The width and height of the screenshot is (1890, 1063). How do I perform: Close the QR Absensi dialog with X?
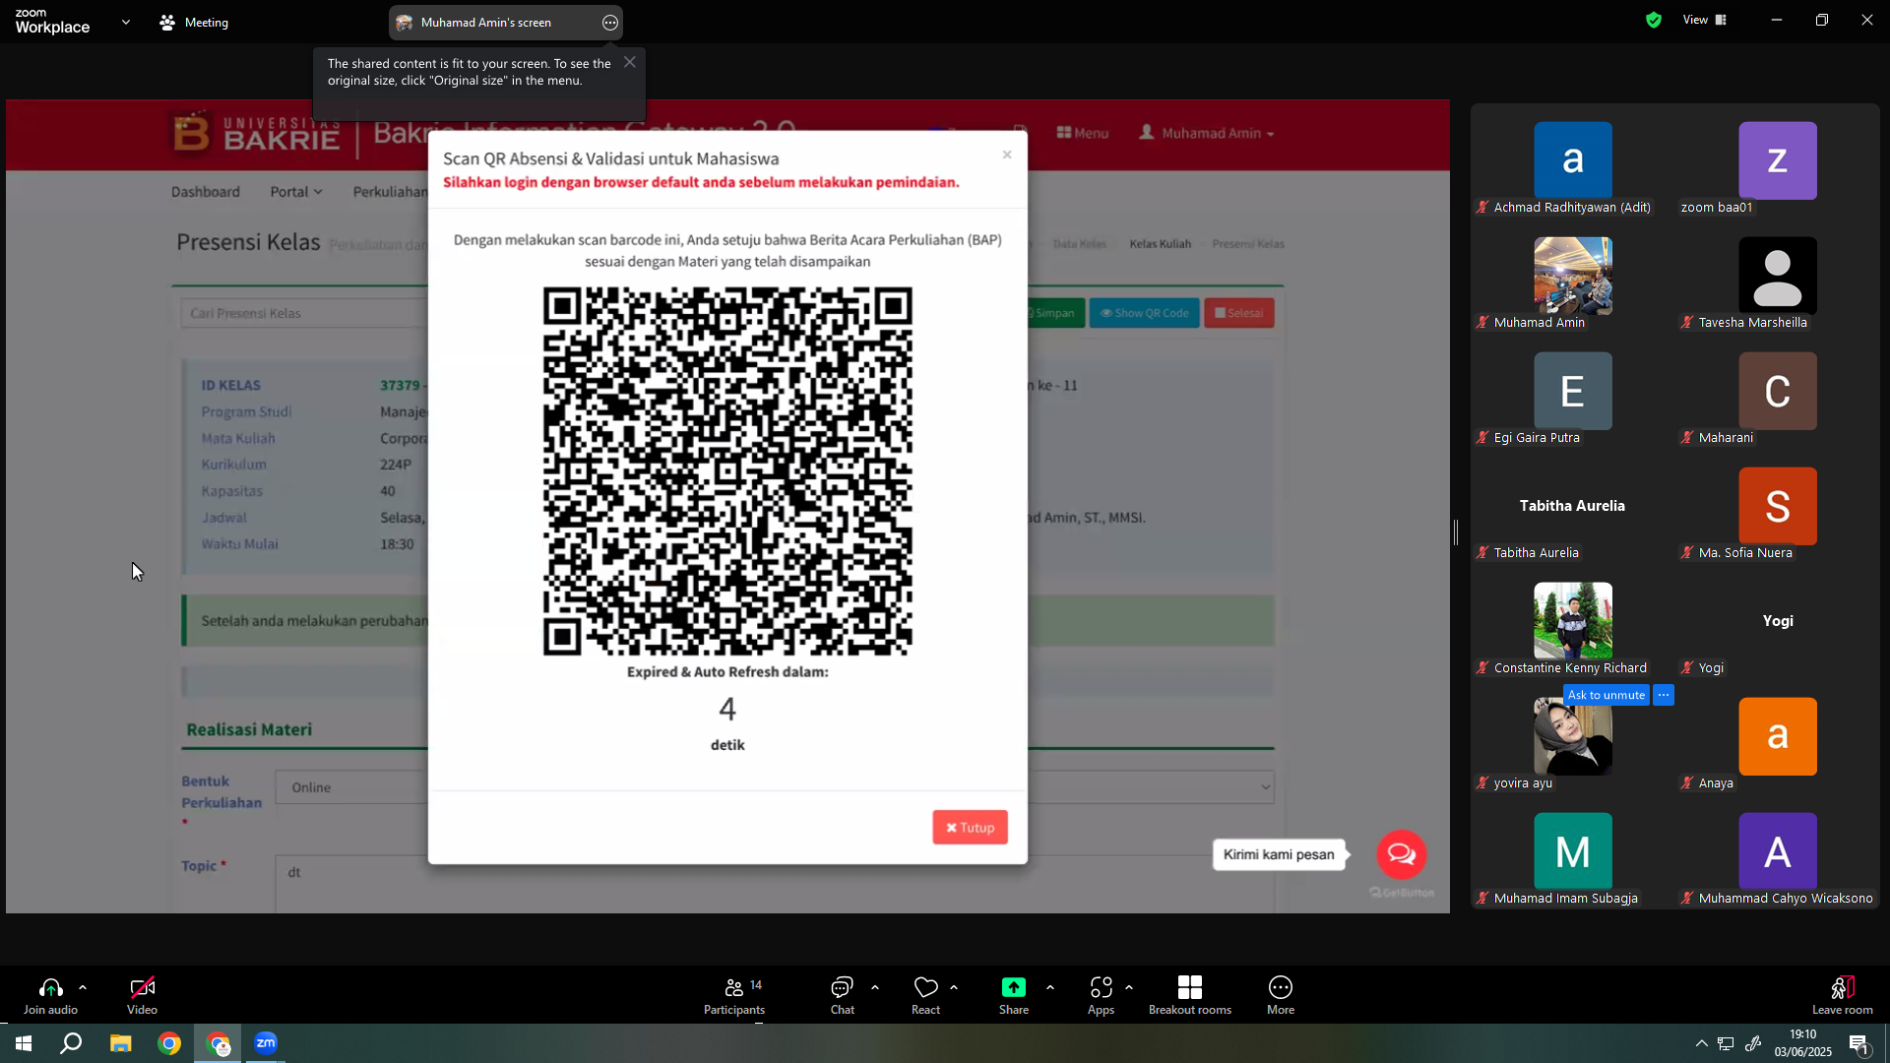[1007, 155]
